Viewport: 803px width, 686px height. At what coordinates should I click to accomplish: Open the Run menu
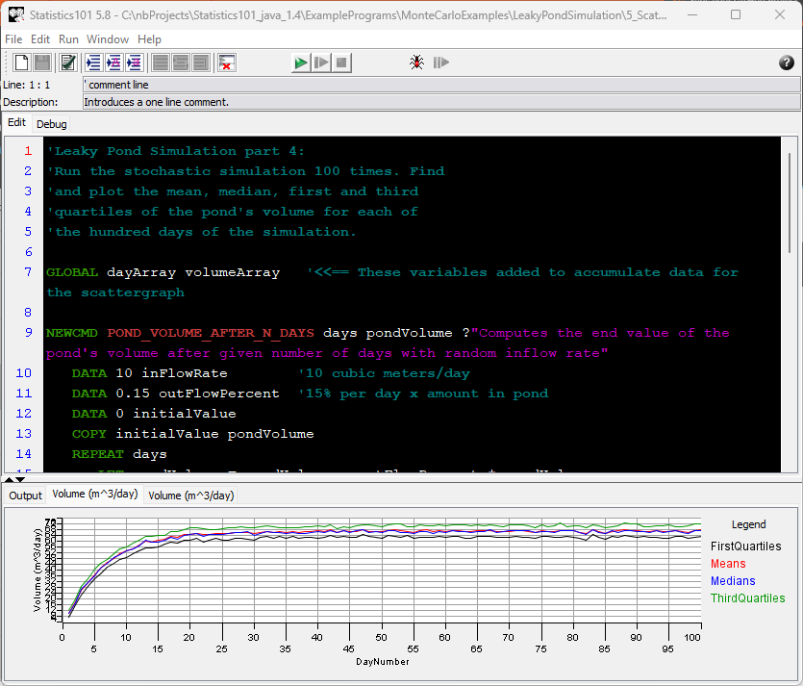[x=68, y=39]
